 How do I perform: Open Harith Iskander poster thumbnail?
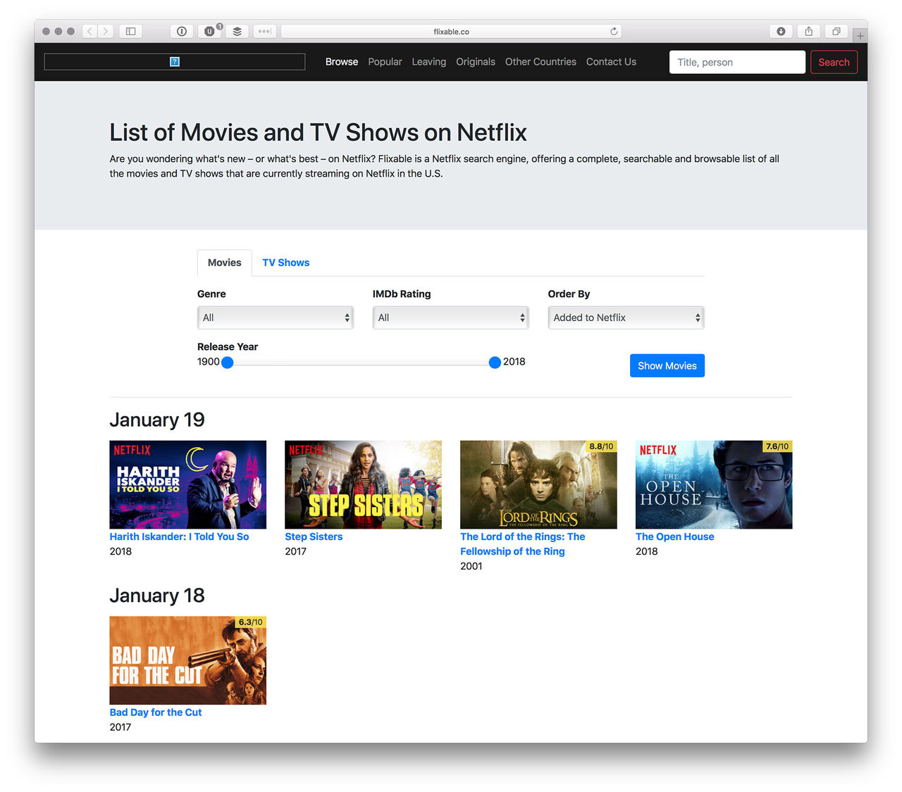188,484
